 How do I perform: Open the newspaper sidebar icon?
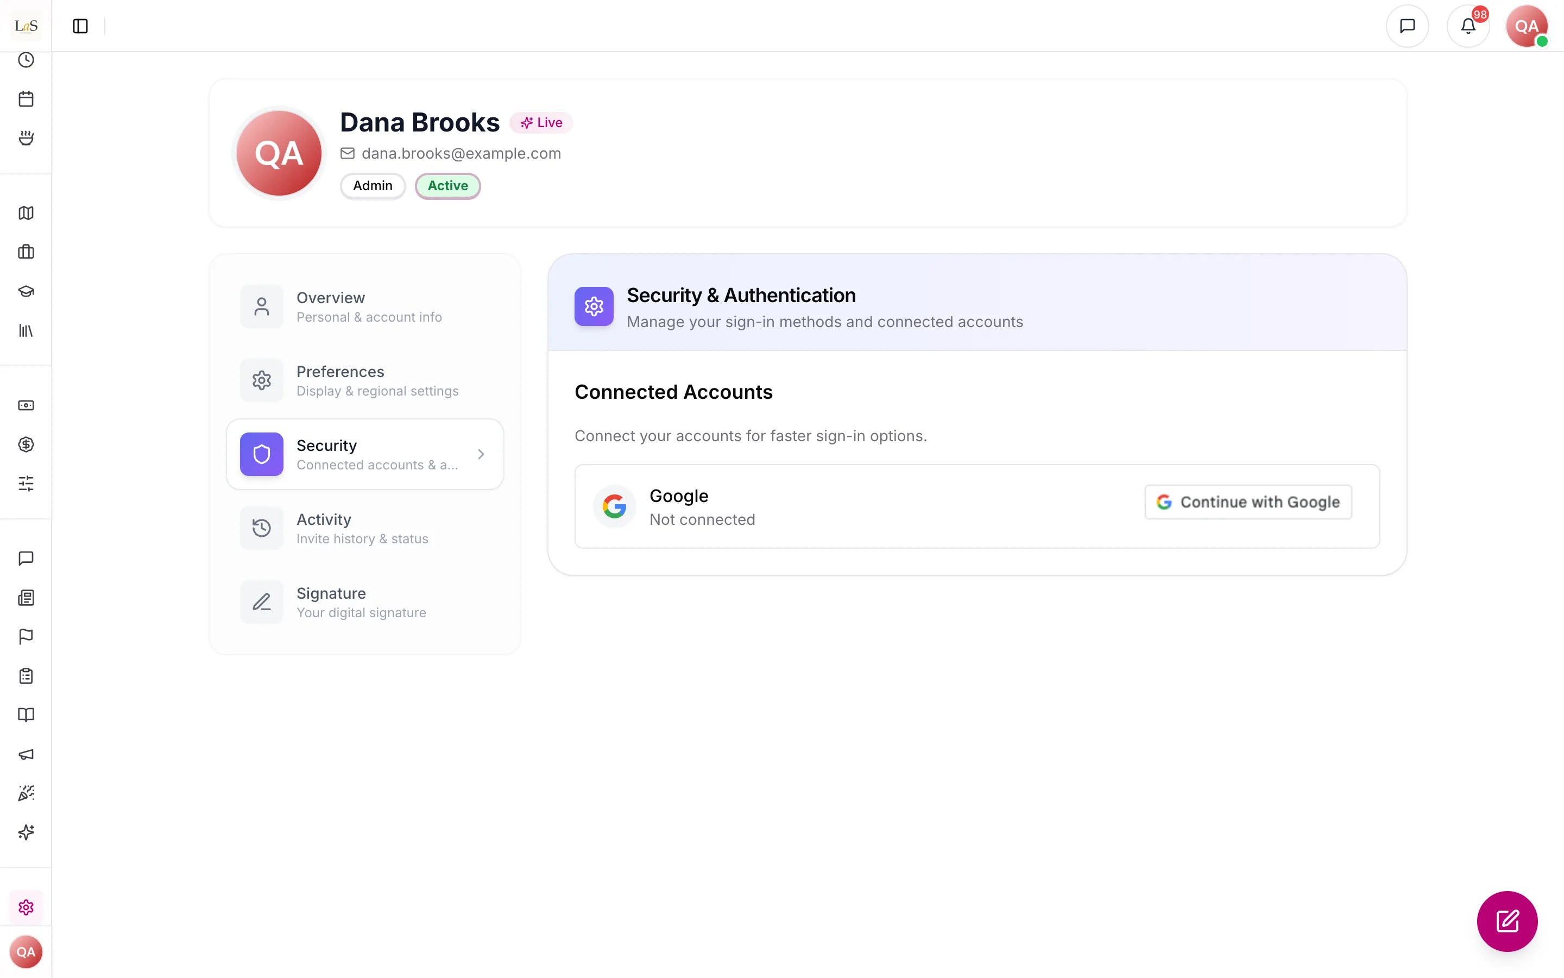[x=26, y=598]
